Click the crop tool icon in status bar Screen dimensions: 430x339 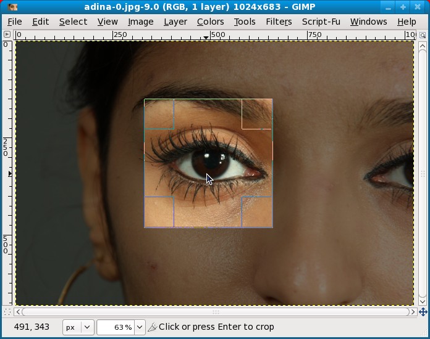point(152,327)
